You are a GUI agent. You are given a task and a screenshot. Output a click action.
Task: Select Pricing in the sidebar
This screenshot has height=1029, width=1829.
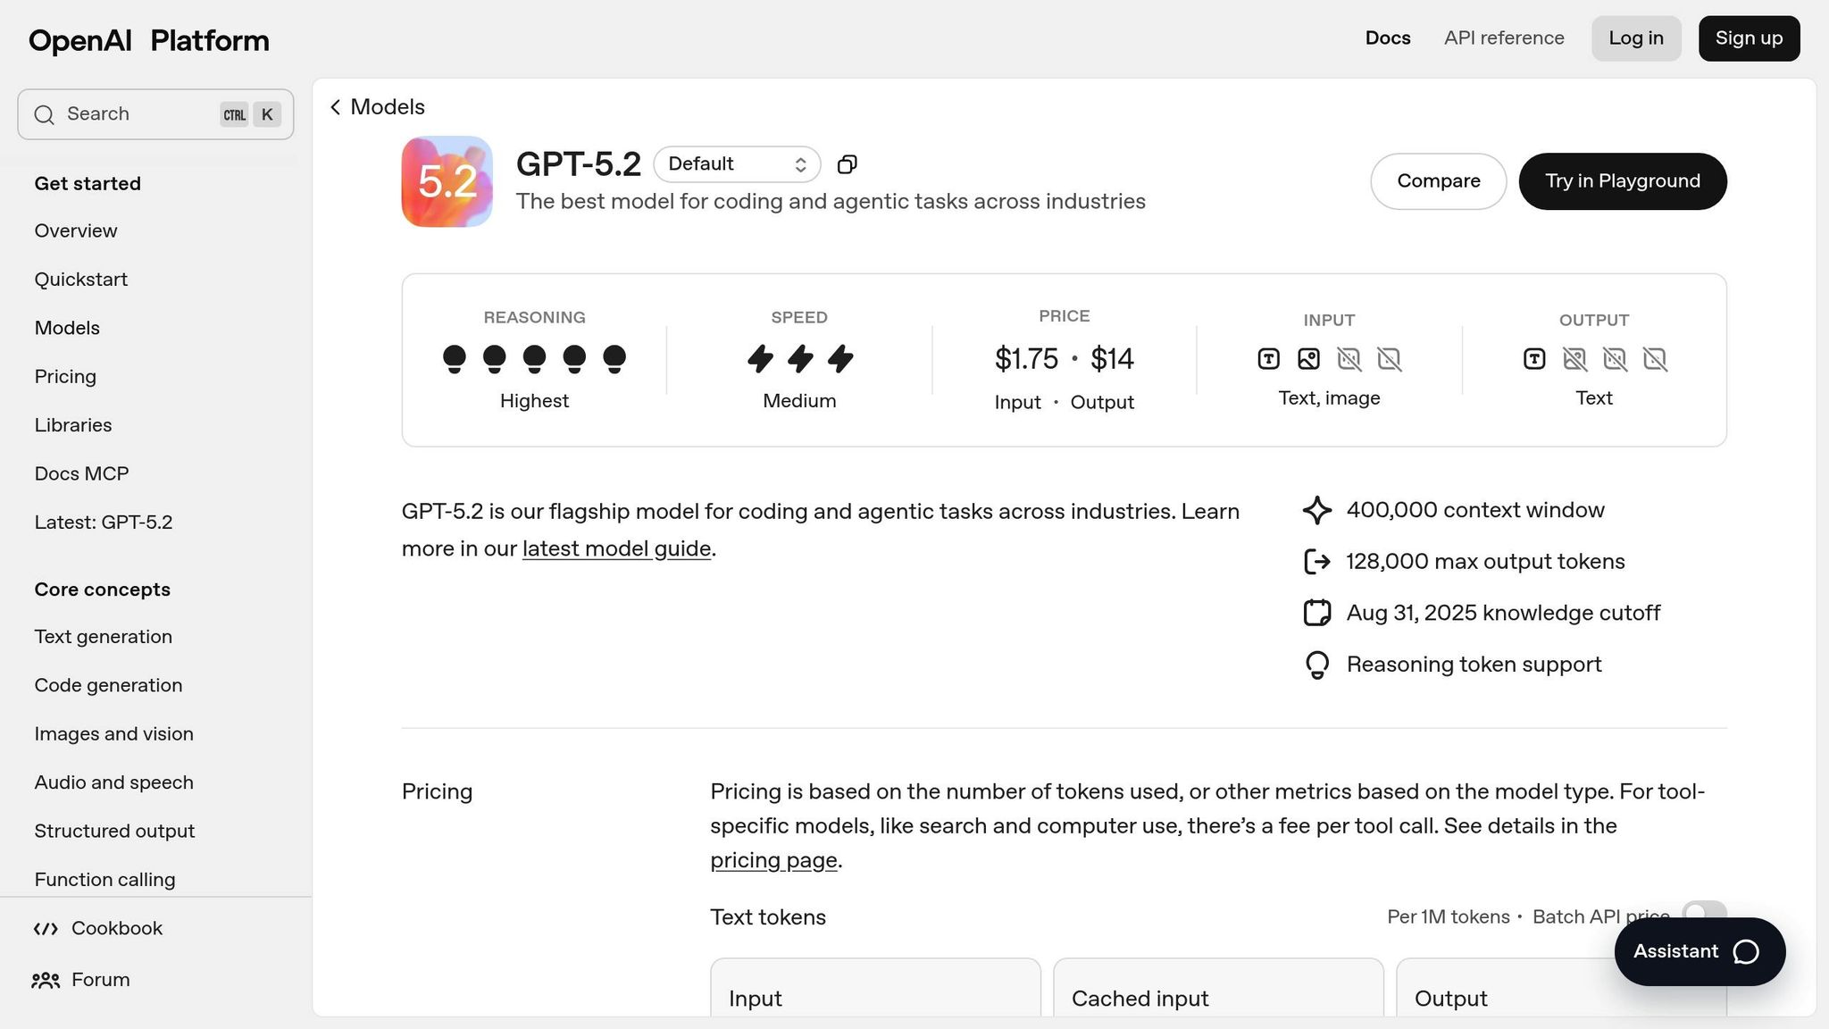(x=65, y=377)
